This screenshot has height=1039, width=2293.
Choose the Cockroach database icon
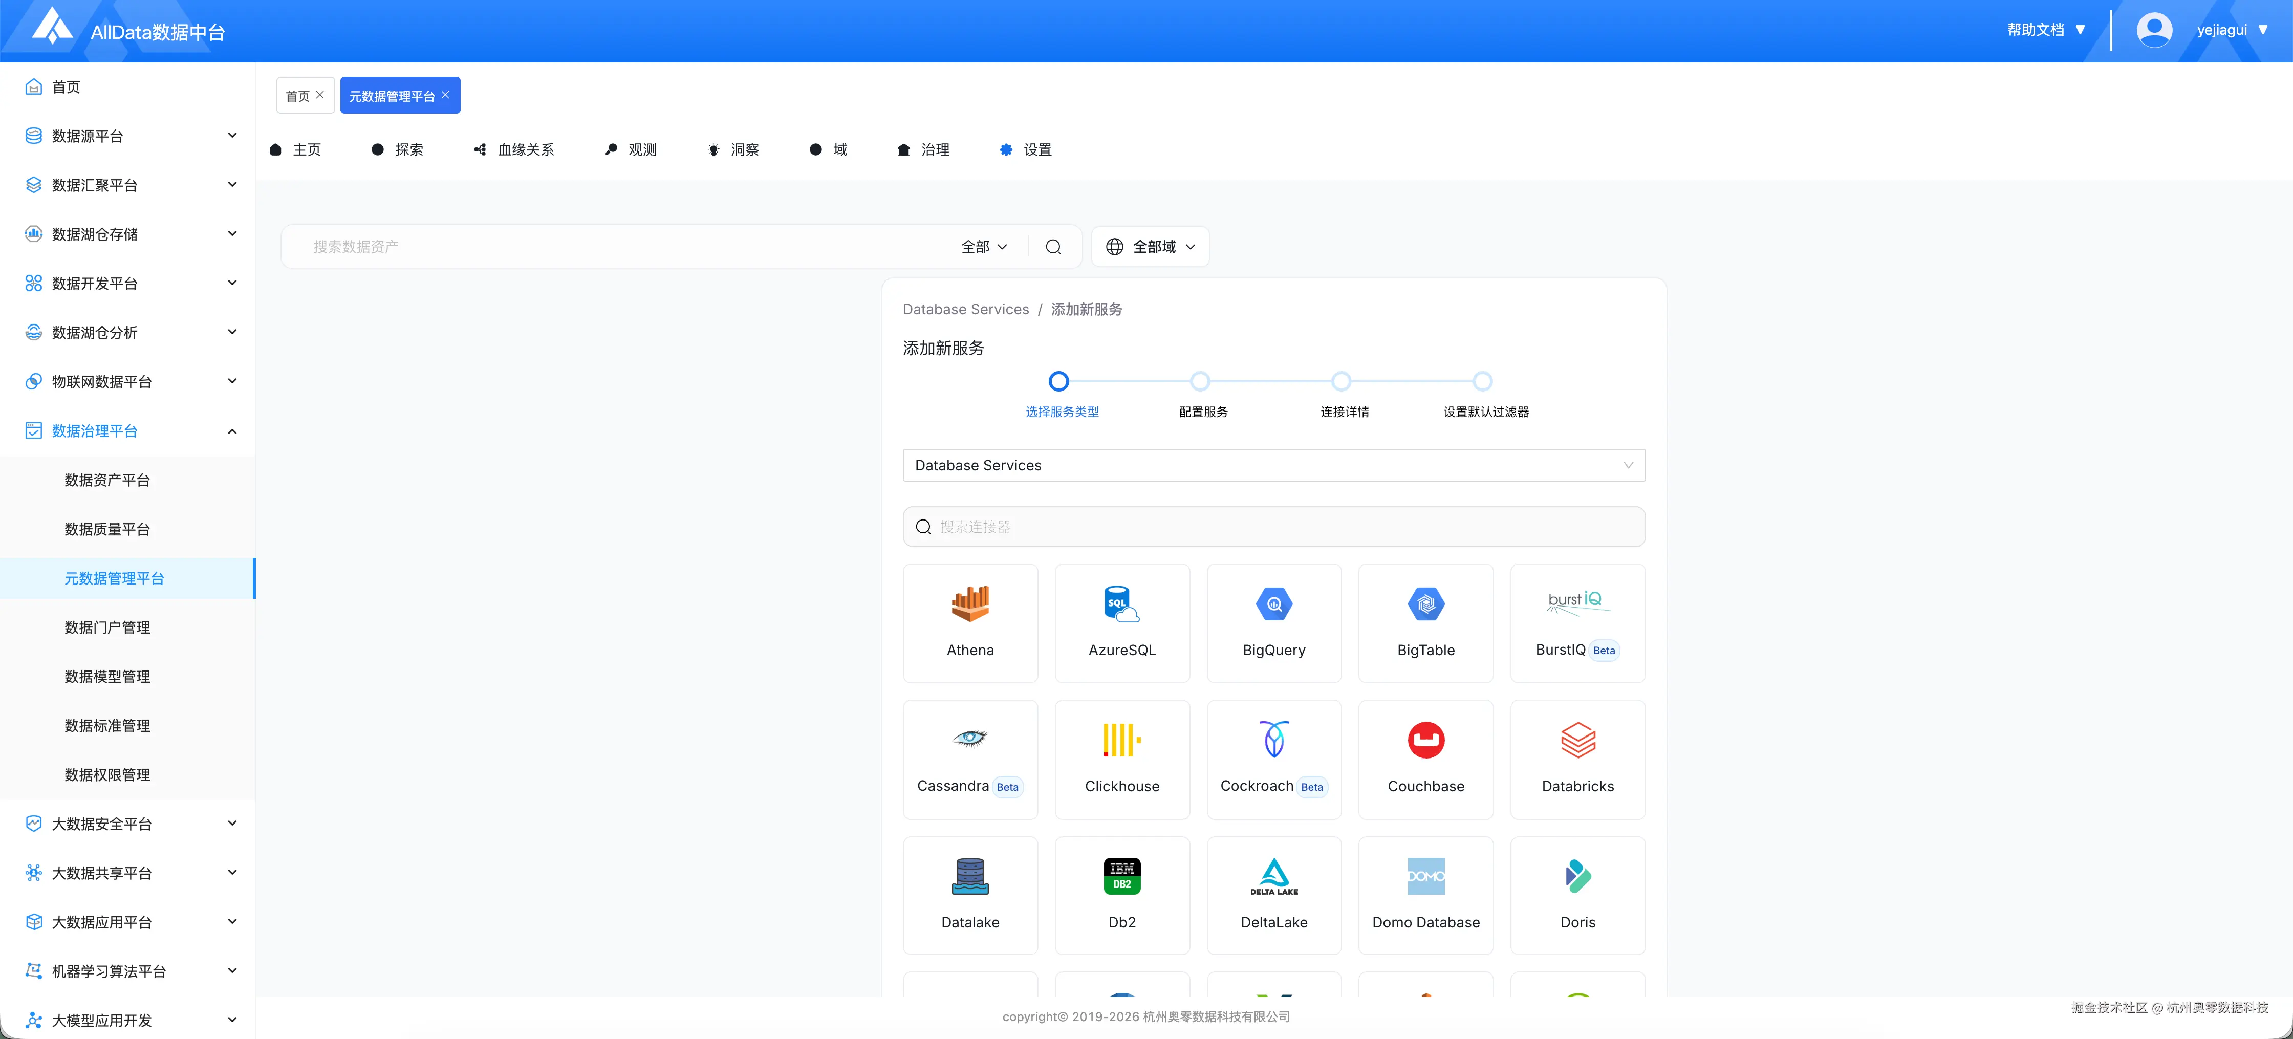tap(1273, 739)
